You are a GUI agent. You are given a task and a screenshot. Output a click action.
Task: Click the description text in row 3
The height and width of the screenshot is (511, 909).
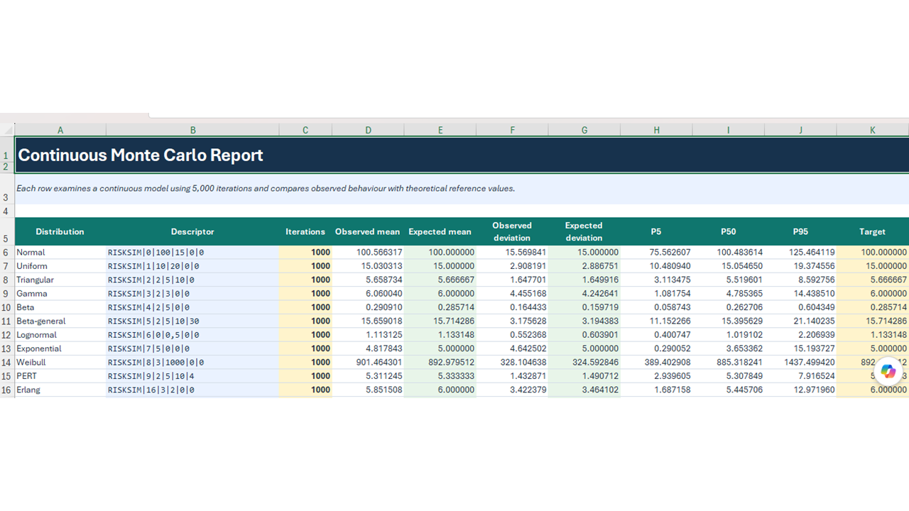coord(266,189)
